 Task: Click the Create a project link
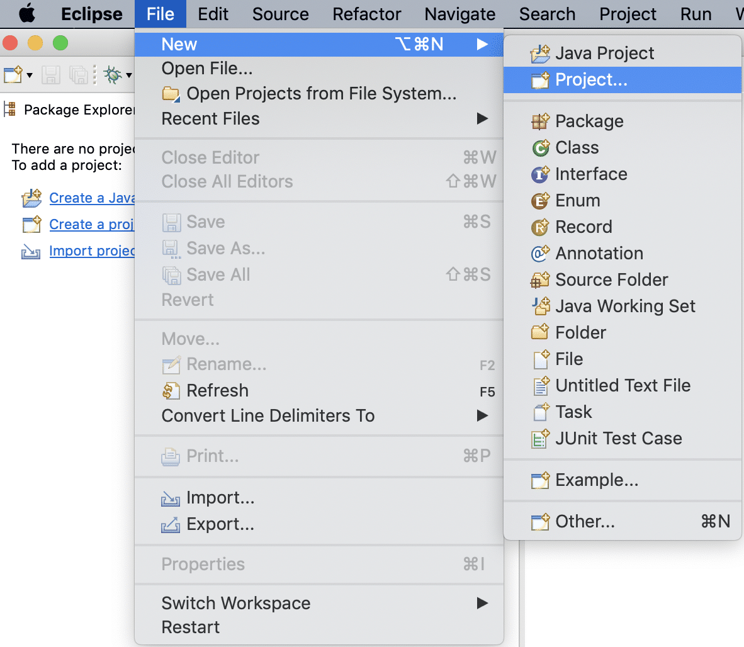tap(92, 224)
